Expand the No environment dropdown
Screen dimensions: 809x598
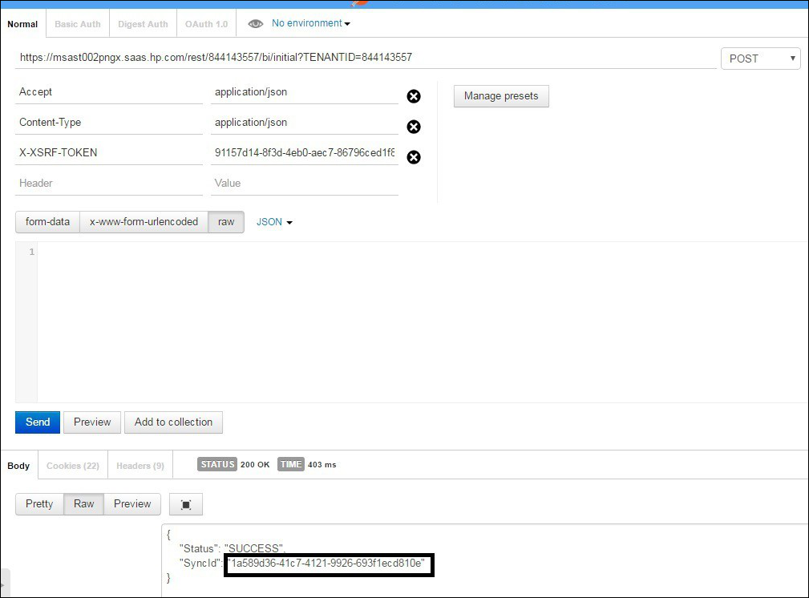[311, 23]
